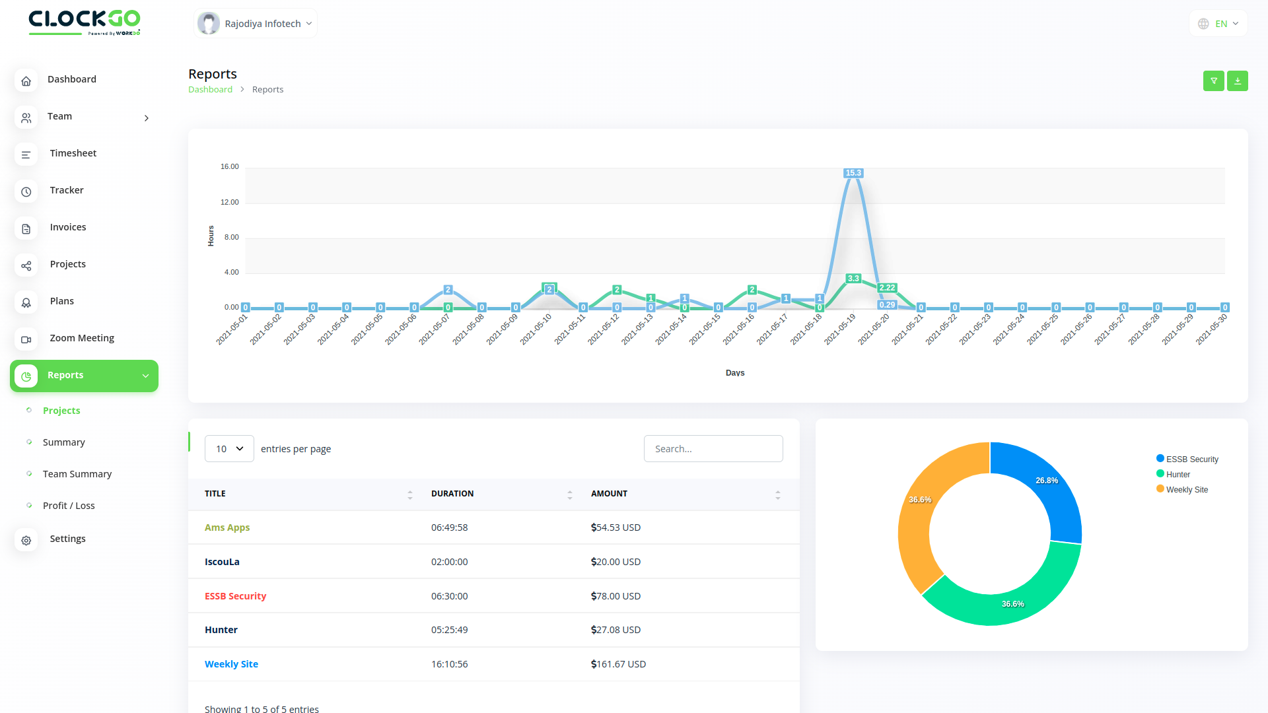Viewport: 1268px width, 713px height.
Task: Open the Dashboard home icon
Action: point(26,81)
